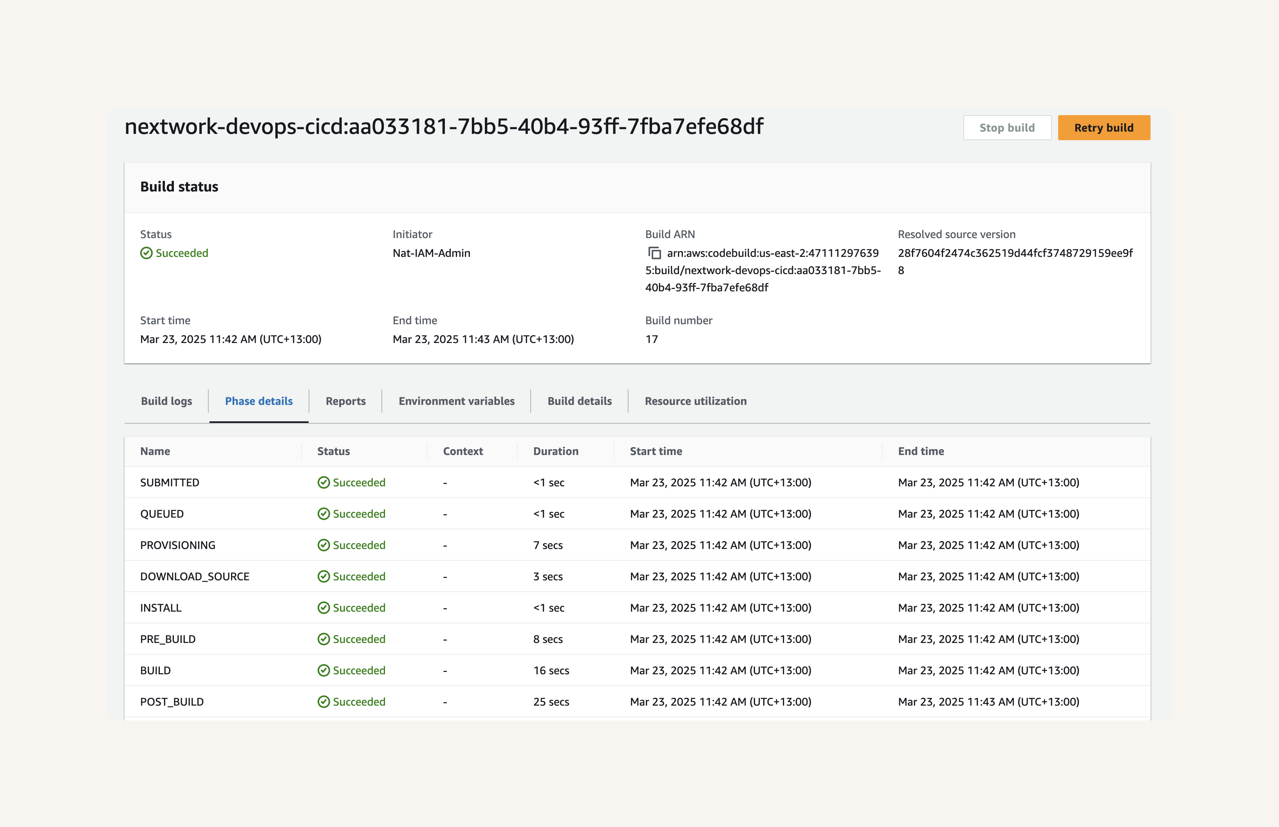
Task: Click the PRE_BUILD phase name
Action: (x=168, y=639)
